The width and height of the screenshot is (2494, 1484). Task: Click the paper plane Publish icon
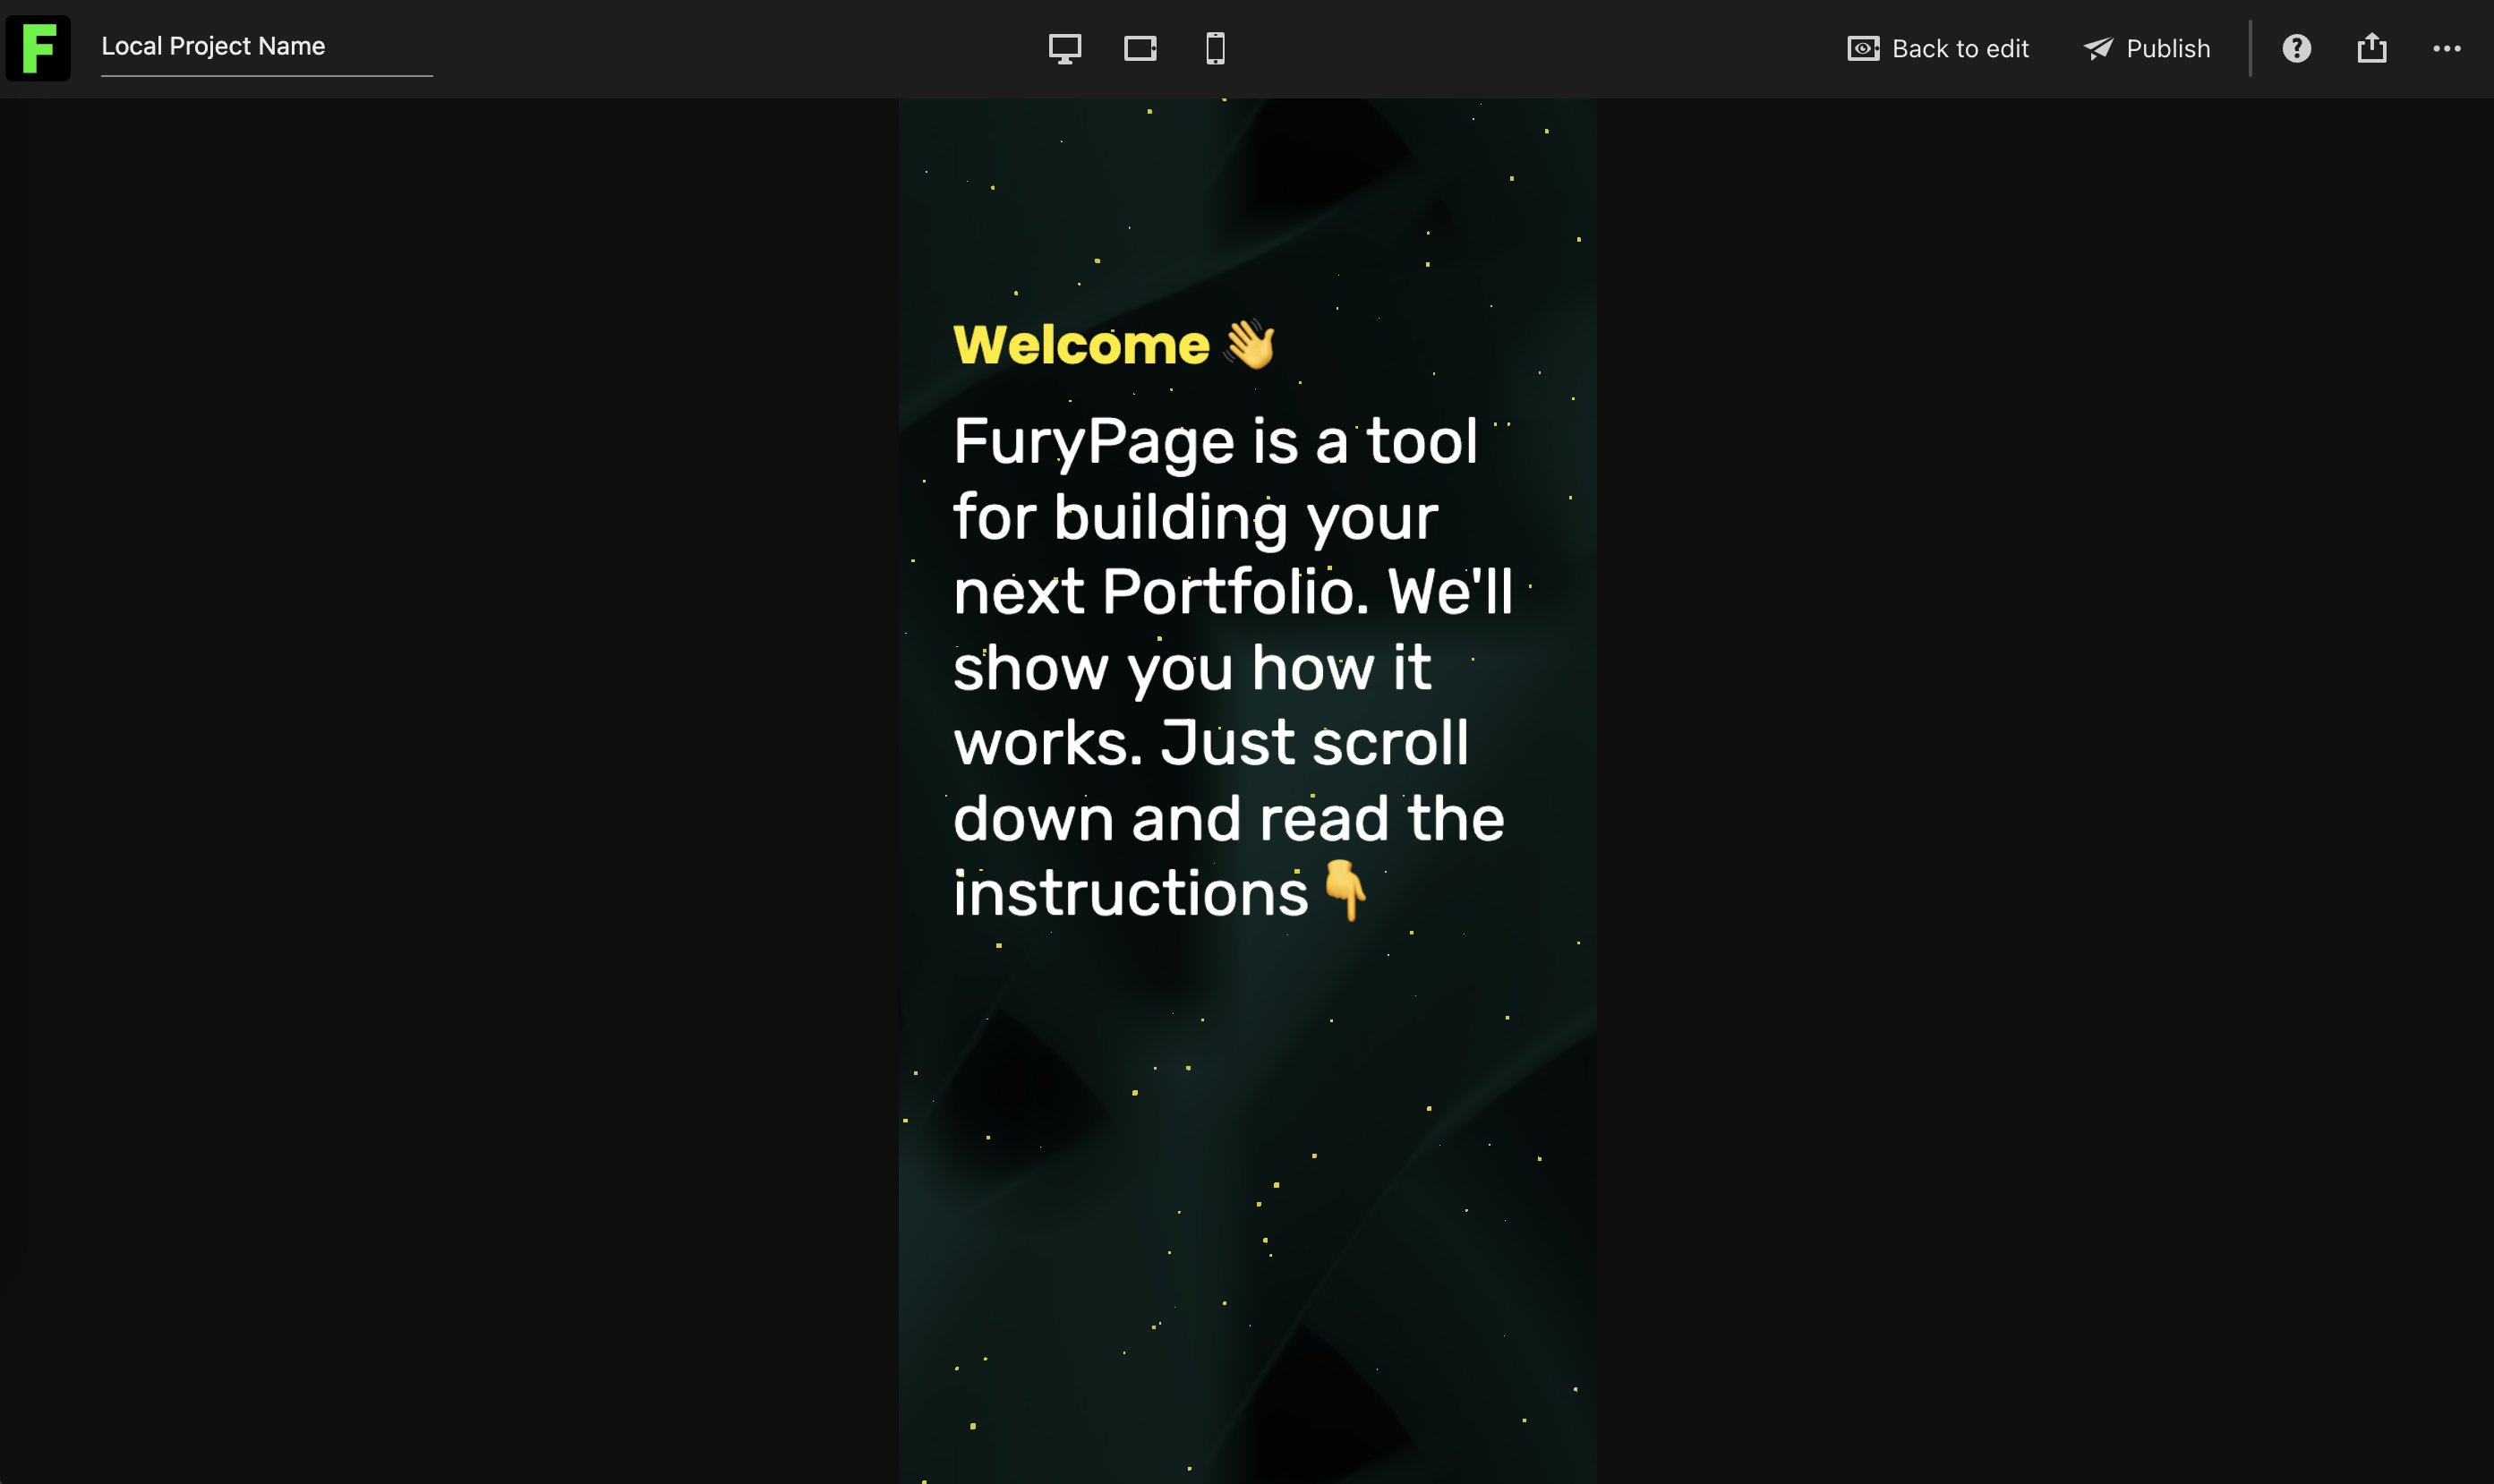(2098, 48)
